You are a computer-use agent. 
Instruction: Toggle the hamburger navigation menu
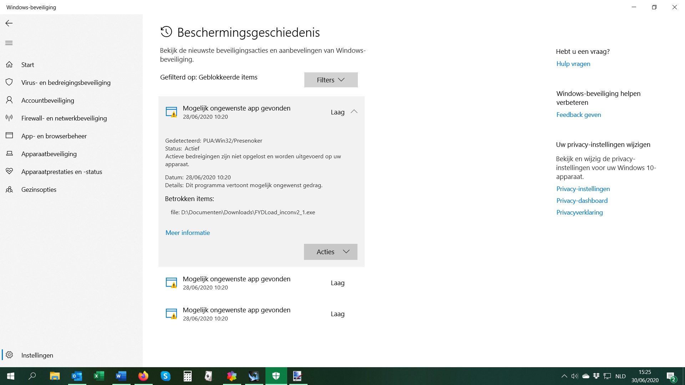(x=9, y=43)
